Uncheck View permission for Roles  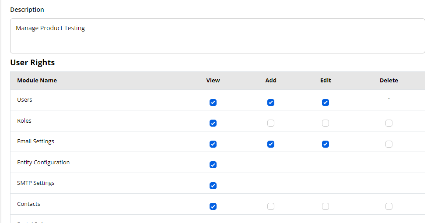point(213,123)
